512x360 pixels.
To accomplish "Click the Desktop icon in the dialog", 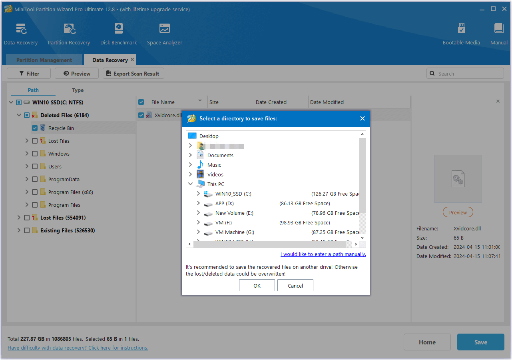I will point(192,136).
